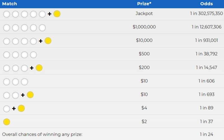Click the $1,000,000 prize amount
Image resolution: width=224 pixels, height=140 pixels.
(144, 27)
